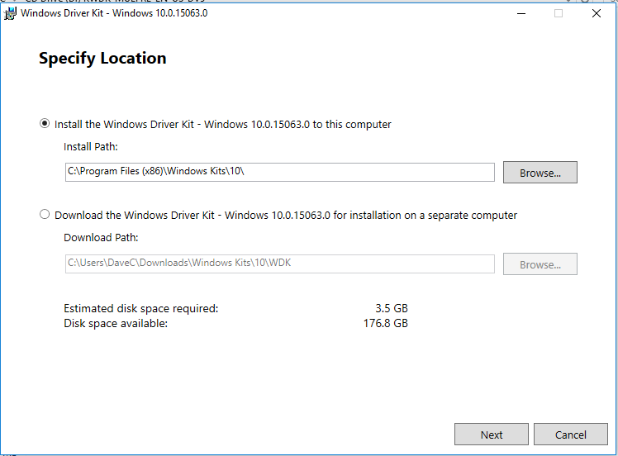Click the 3.5 GB required space value

pos(392,308)
